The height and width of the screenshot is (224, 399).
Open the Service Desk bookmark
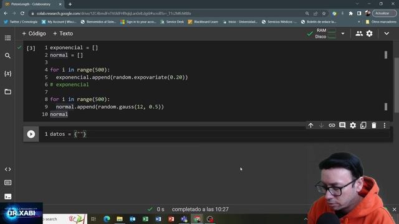click(x=172, y=22)
